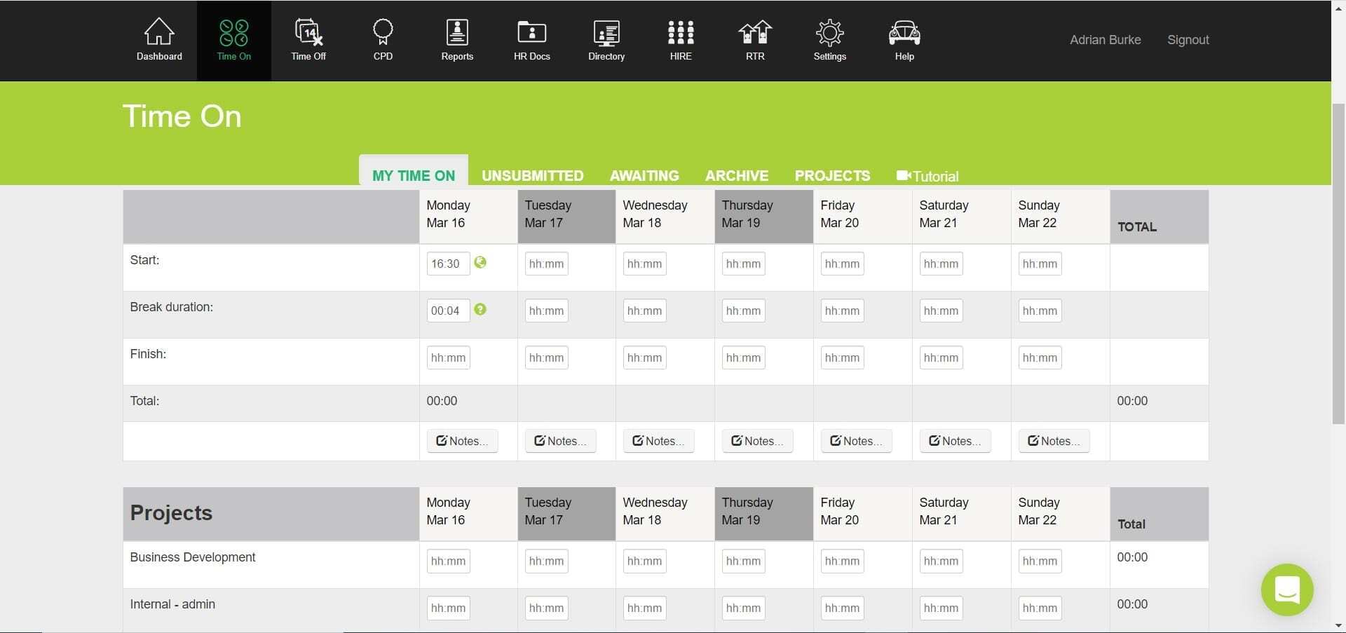Viewport: 1346px width, 633px height.
Task: Click the Thursday Mar 19 header in the top table
Action: [764, 217]
